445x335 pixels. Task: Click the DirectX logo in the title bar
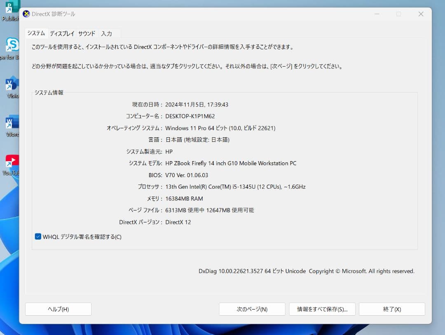click(x=26, y=14)
